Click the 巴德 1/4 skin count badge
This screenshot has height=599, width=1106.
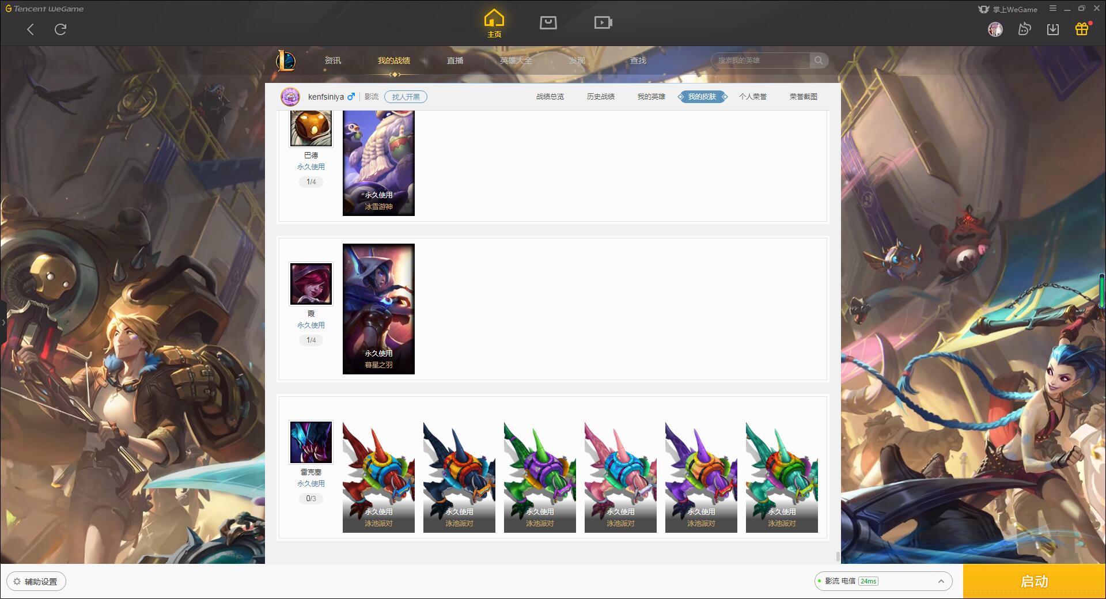[x=311, y=182]
